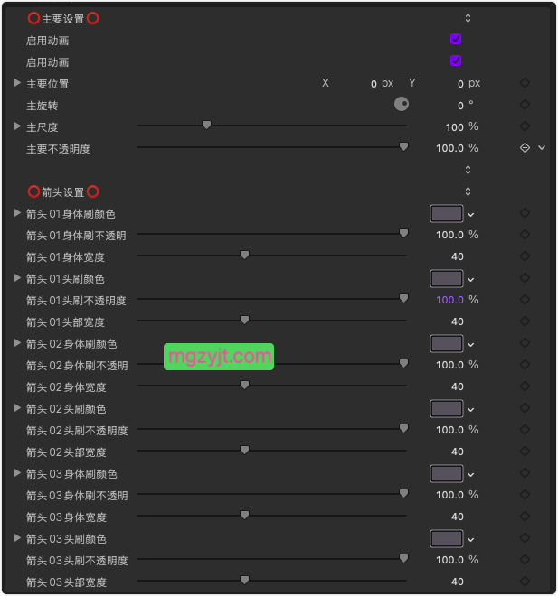Viewport: 558px width, 596px height.
Task: Click the 箭头 03 身体刷不透明 100.0 value
Action: (x=449, y=495)
